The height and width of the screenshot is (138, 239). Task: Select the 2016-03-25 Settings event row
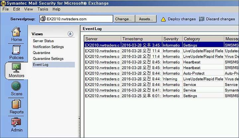[162, 96]
